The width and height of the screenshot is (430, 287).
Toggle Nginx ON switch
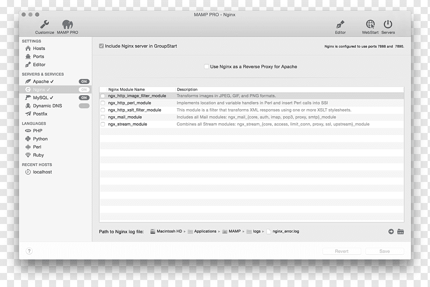pos(84,90)
